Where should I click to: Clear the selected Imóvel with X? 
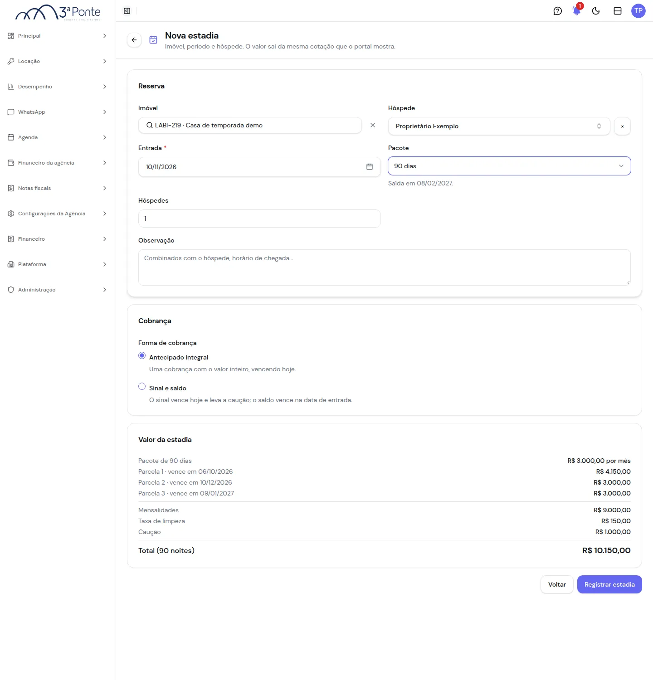click(373, 125)
